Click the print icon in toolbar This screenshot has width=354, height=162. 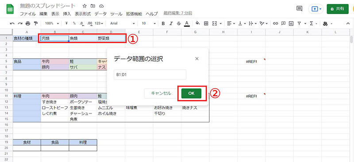tap(28, 23)
